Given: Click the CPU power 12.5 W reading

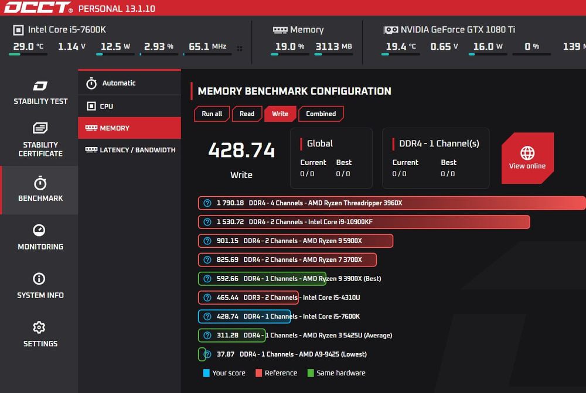Looking at the screenshot, I should pos(115,47).
